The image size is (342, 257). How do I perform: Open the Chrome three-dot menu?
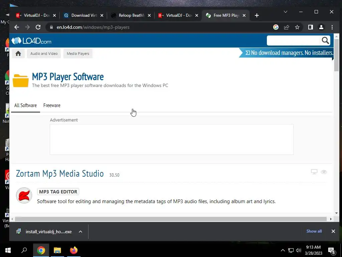point(332,27)
